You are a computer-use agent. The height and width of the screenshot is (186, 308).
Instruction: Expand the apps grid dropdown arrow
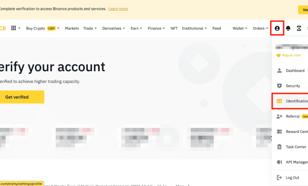pos(19,28)
